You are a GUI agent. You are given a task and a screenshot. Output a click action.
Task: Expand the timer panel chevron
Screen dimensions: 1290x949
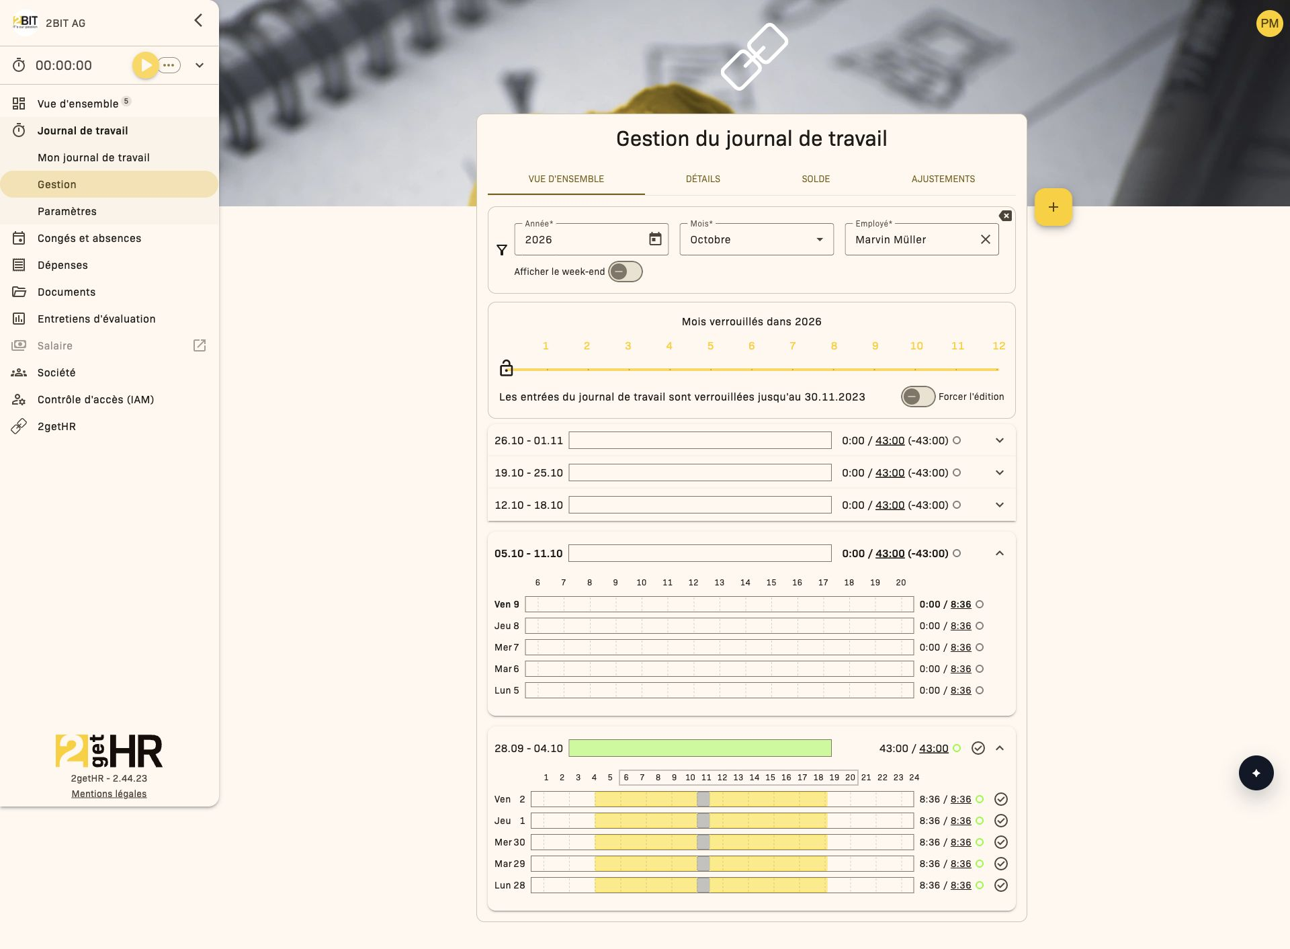point(200,65)
